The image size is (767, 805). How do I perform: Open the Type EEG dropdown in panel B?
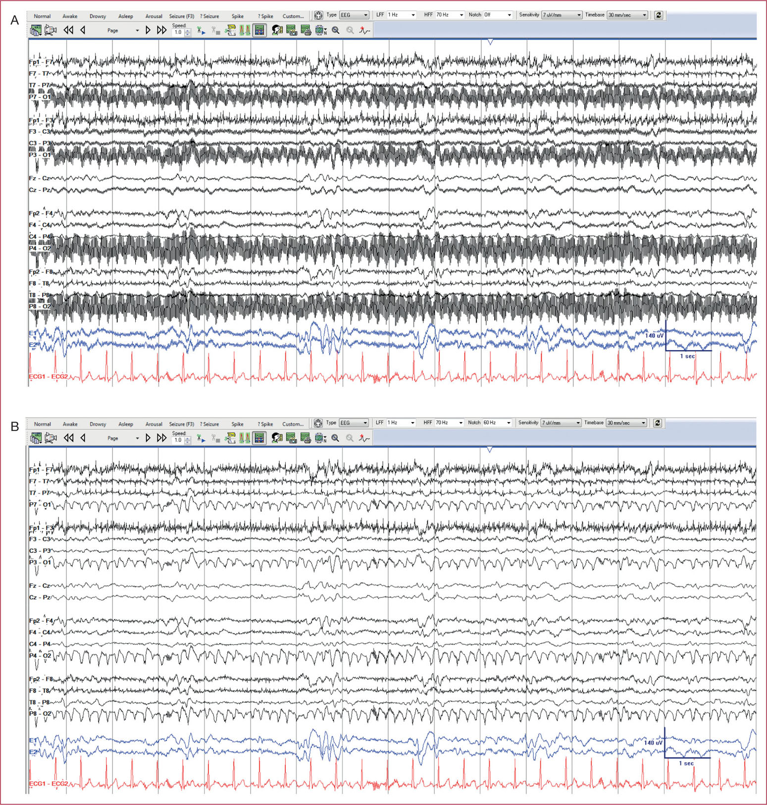(354, 423)
